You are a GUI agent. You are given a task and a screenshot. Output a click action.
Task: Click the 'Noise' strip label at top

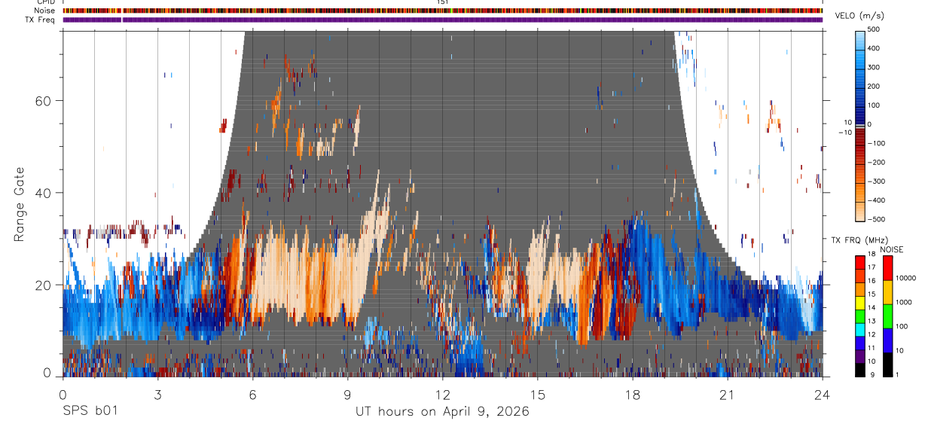click(46, 11)
